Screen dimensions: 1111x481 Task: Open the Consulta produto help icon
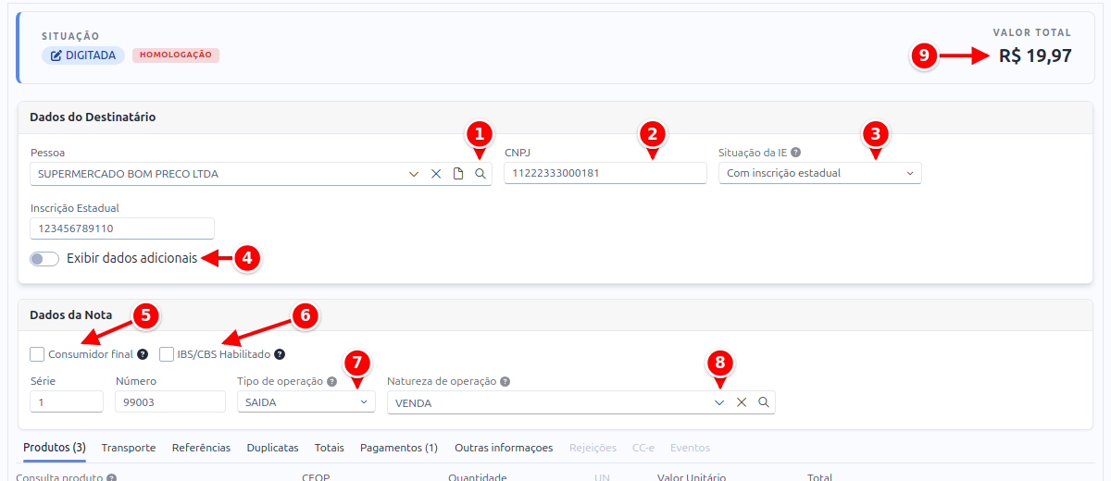click(111, 477)
